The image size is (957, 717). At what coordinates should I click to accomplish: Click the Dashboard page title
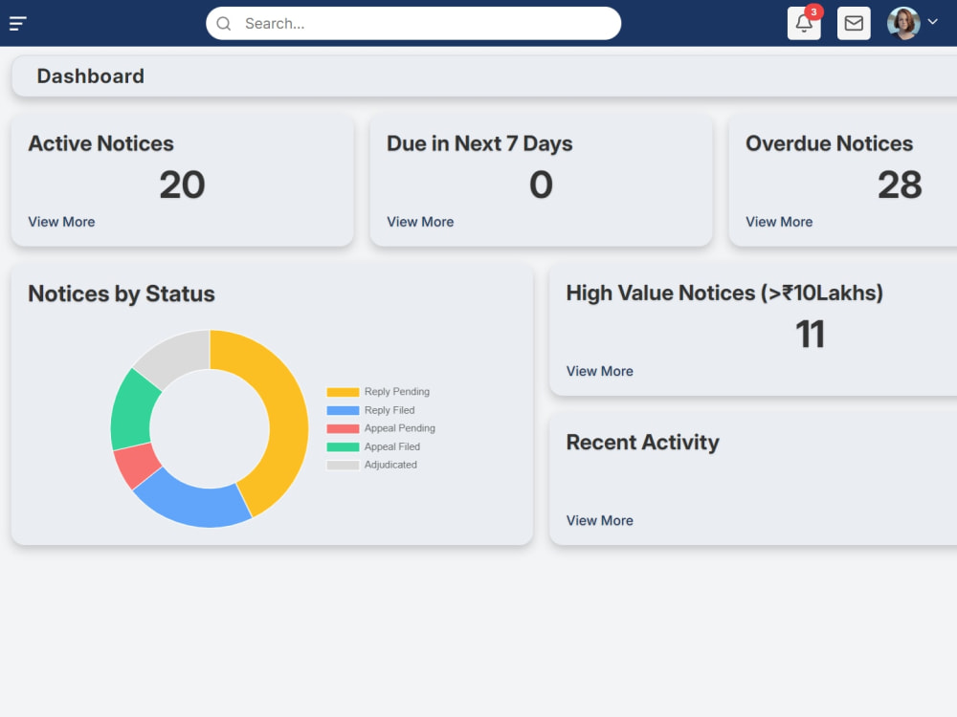click(x=91, y=76)
